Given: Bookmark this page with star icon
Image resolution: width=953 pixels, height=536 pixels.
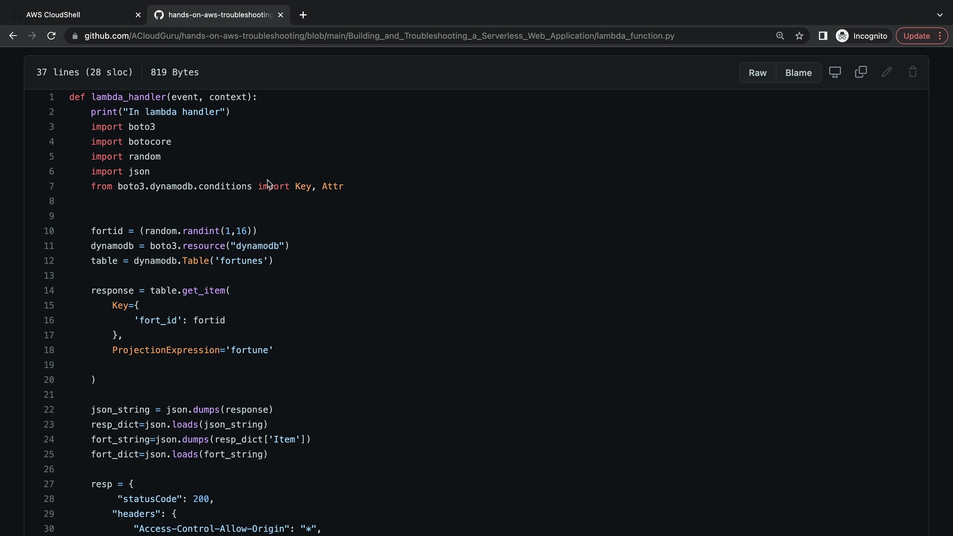Looking at the screenshot, I should pos(799,36).
